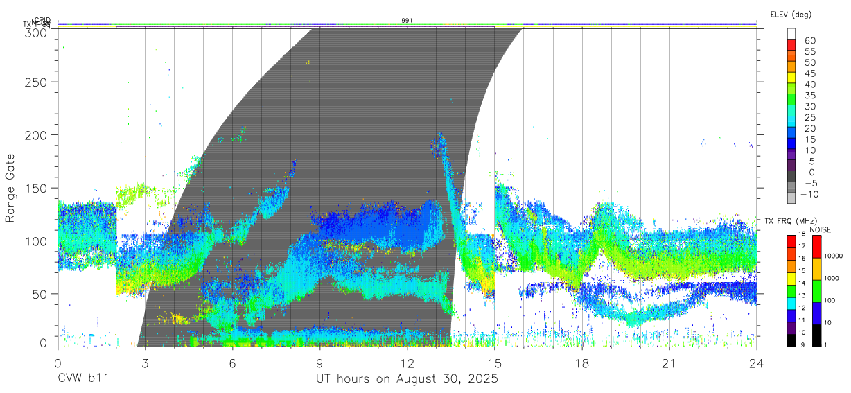
Task: Click the '9' label on TX FRQ colorbar
Action: click(801, 345)
